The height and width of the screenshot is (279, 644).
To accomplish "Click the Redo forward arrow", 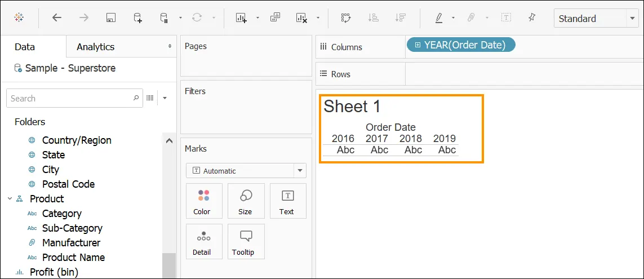I will tap(84, 17).
